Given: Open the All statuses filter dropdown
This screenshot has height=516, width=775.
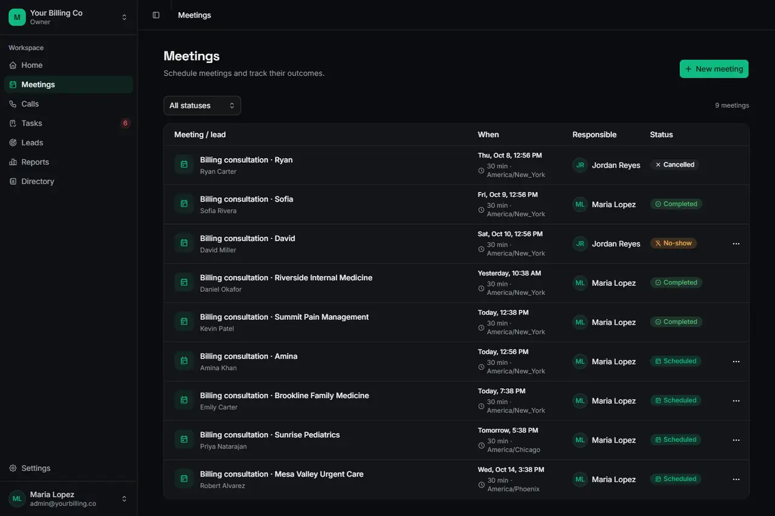Looking at the screenshot, I should pos(202,105).
